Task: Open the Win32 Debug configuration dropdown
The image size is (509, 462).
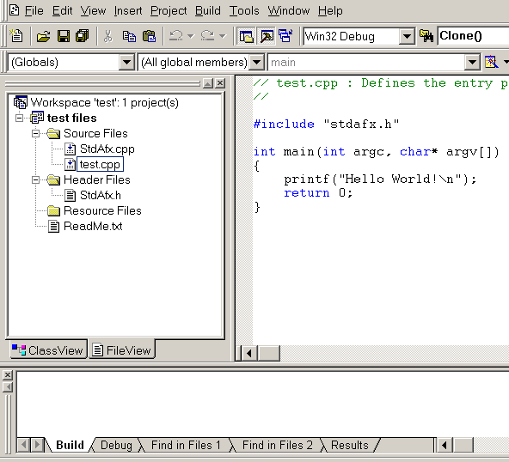Action: coord(407,36)
